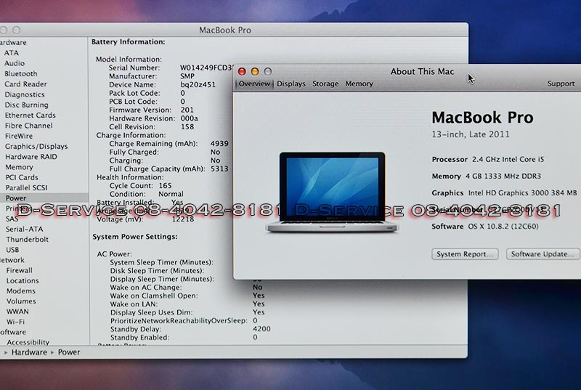Viewport: 581px width, 390px height.
Task: Select Card Reader in sidebar
Action: [25, 84]
